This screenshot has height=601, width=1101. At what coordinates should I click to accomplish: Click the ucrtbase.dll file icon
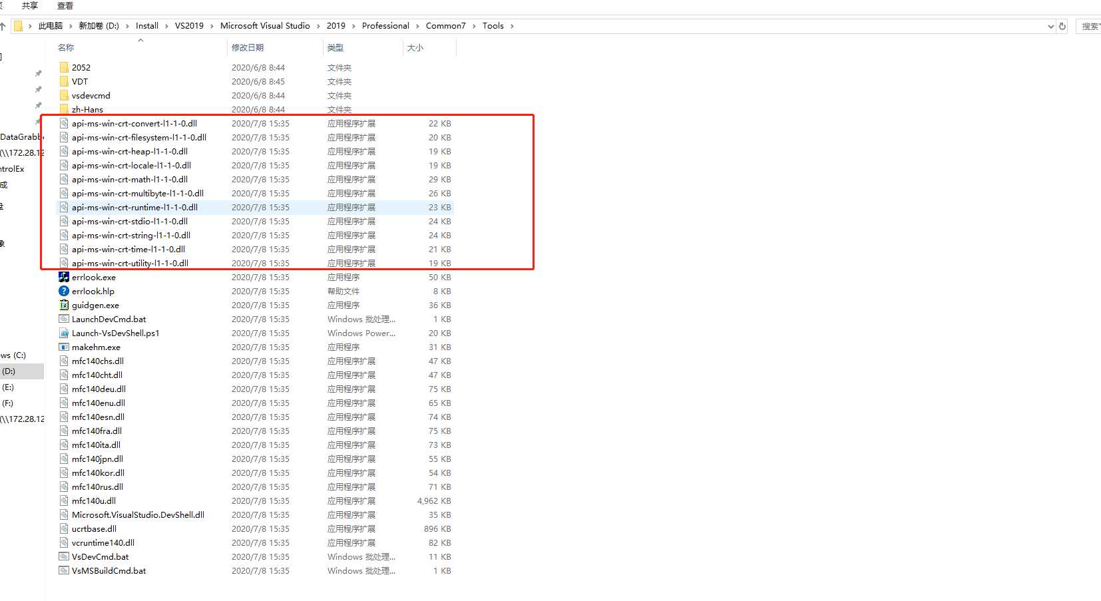(64, 528)
